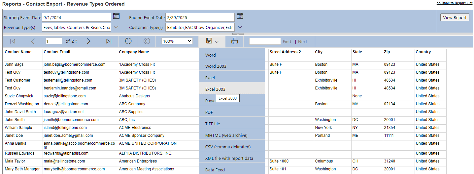Image resolution: width=474 pixels, height=174 pixels.
Task: Open the Starting Event Date calendar picker
Action: (x=116, y=16)
